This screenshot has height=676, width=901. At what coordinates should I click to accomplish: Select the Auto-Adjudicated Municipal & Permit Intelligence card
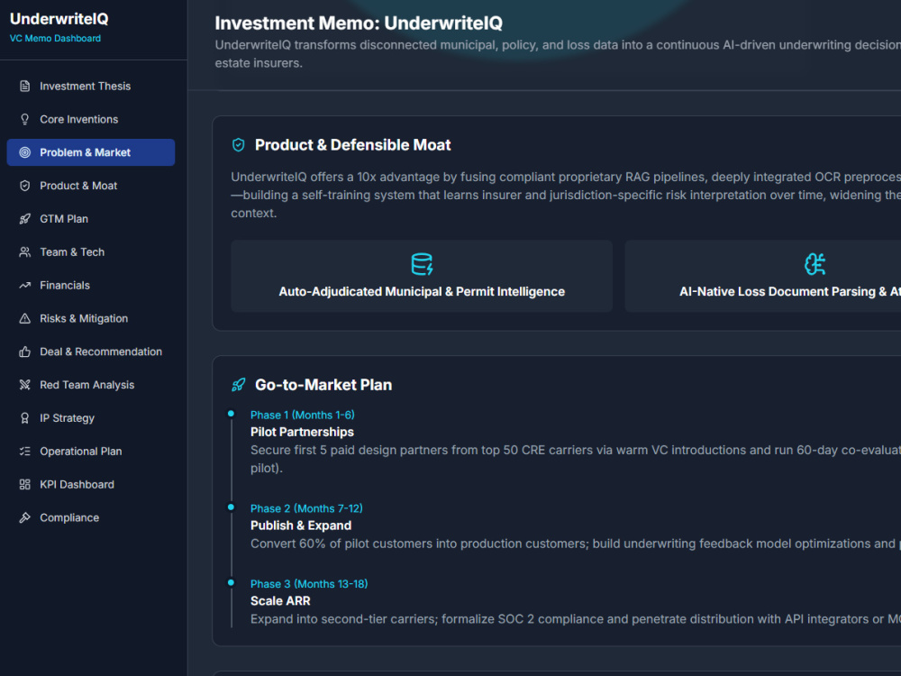point(422,277)
